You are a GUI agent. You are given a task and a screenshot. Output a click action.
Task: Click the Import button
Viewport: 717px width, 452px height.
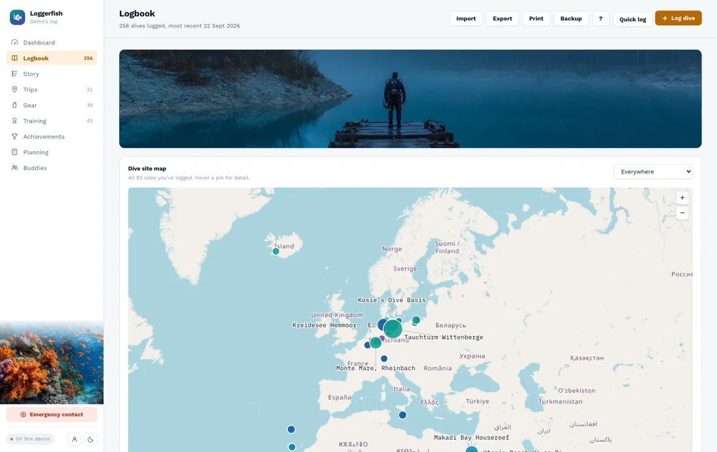click(466, 19)
